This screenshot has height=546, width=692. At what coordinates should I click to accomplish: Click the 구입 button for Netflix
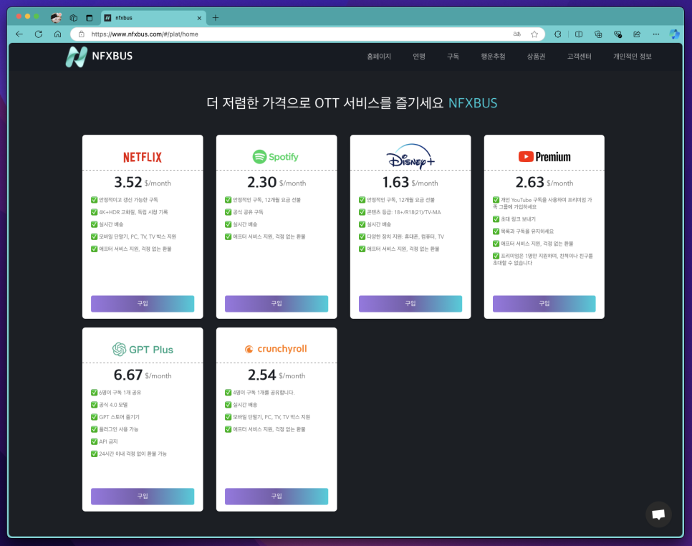pos(143,304)
